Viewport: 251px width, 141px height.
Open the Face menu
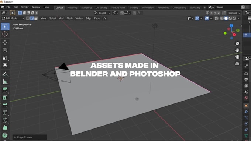[97, 18]
